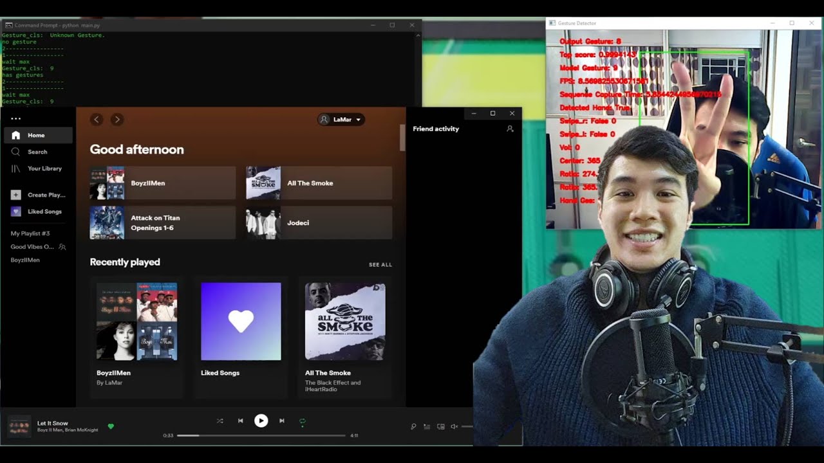Open the play queue icon
The height and width of the screenshot is (463, 824).
click(x=427, y=426)
